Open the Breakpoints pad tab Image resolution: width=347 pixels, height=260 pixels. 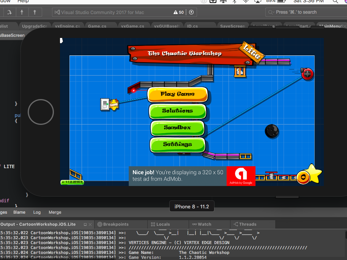coord(113,224)
